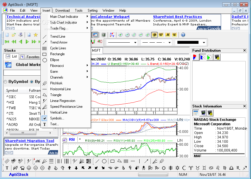Expand the RSI indicator dropdown arrow
This screenshot has height=179, width=251.
click(x=80, y=139)
